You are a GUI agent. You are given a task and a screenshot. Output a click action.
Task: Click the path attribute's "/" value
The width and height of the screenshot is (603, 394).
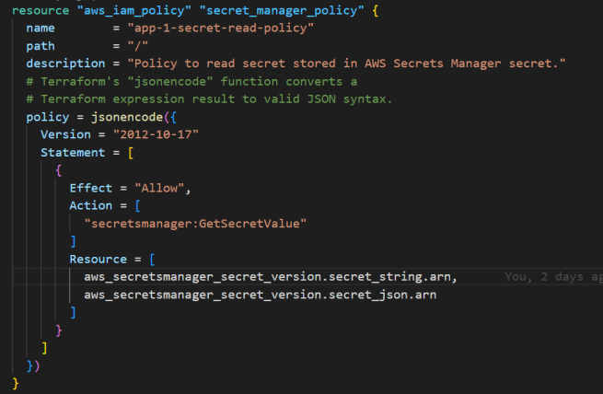click(139, 46)
